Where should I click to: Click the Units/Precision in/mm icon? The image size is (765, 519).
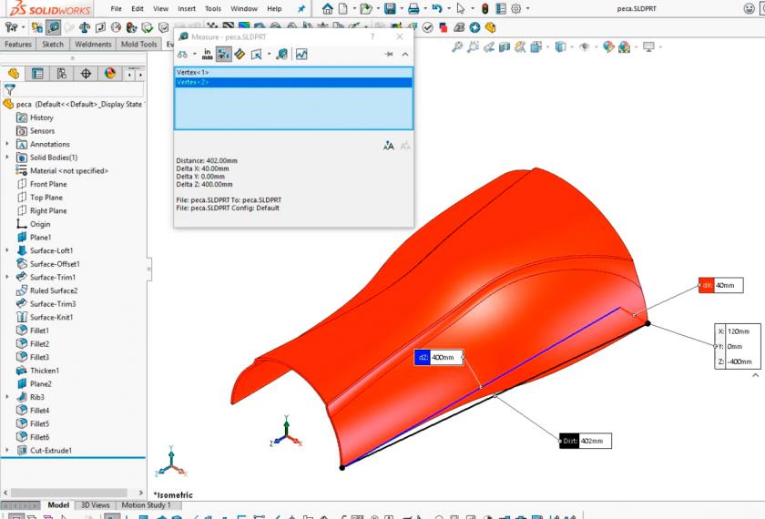(x=207, y=55)
